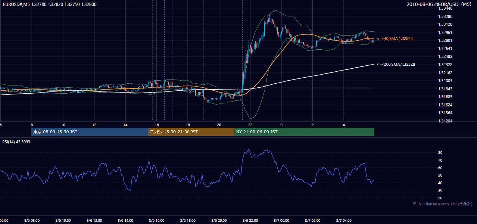Click price axis value 1.32162
The height and width of the screenshot is (224, 477).
pos(445,73)
